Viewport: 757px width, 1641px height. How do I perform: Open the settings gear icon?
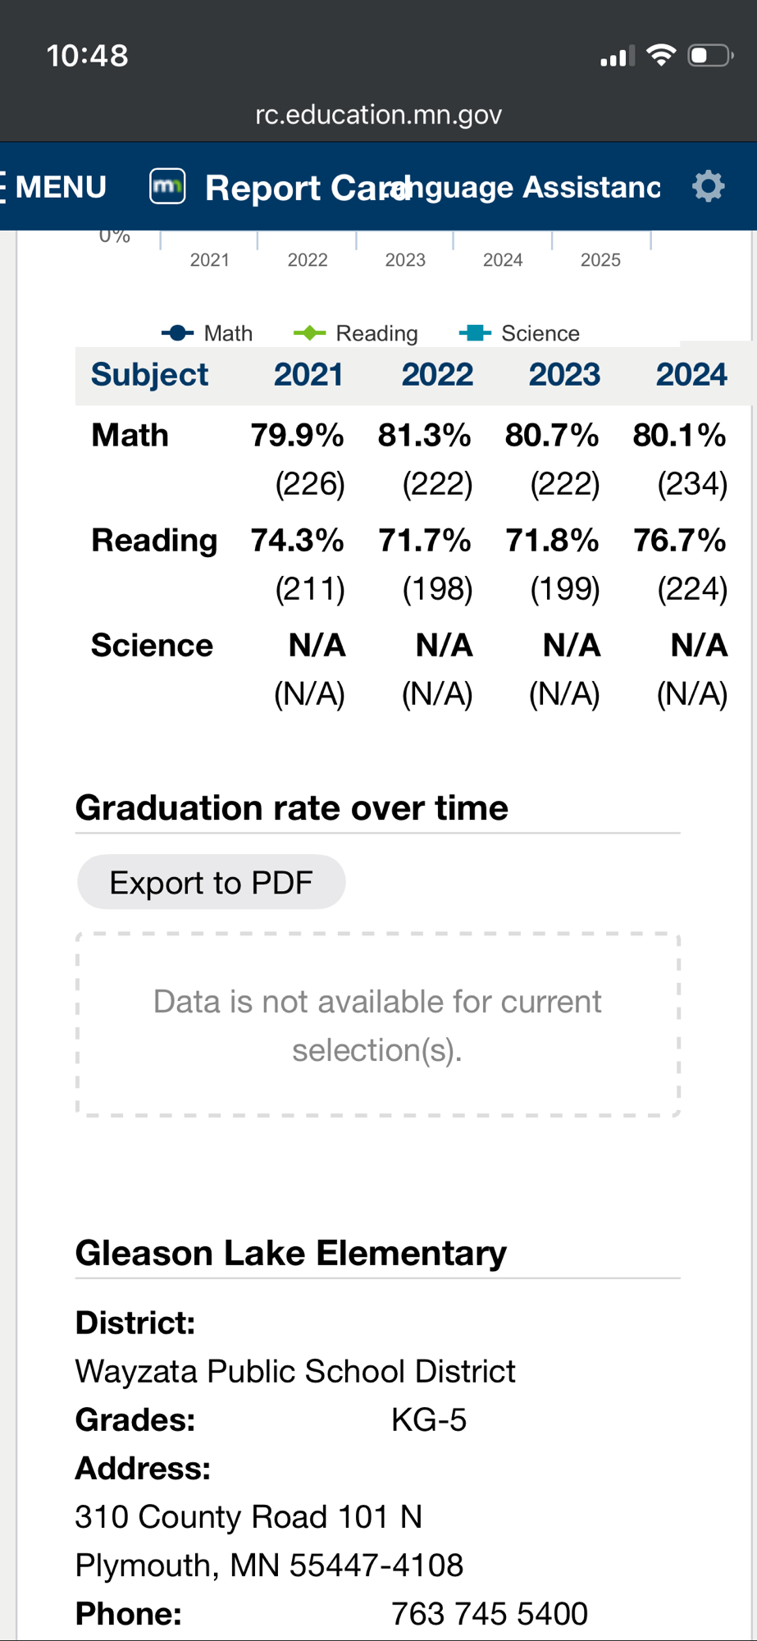pos(708,186)
